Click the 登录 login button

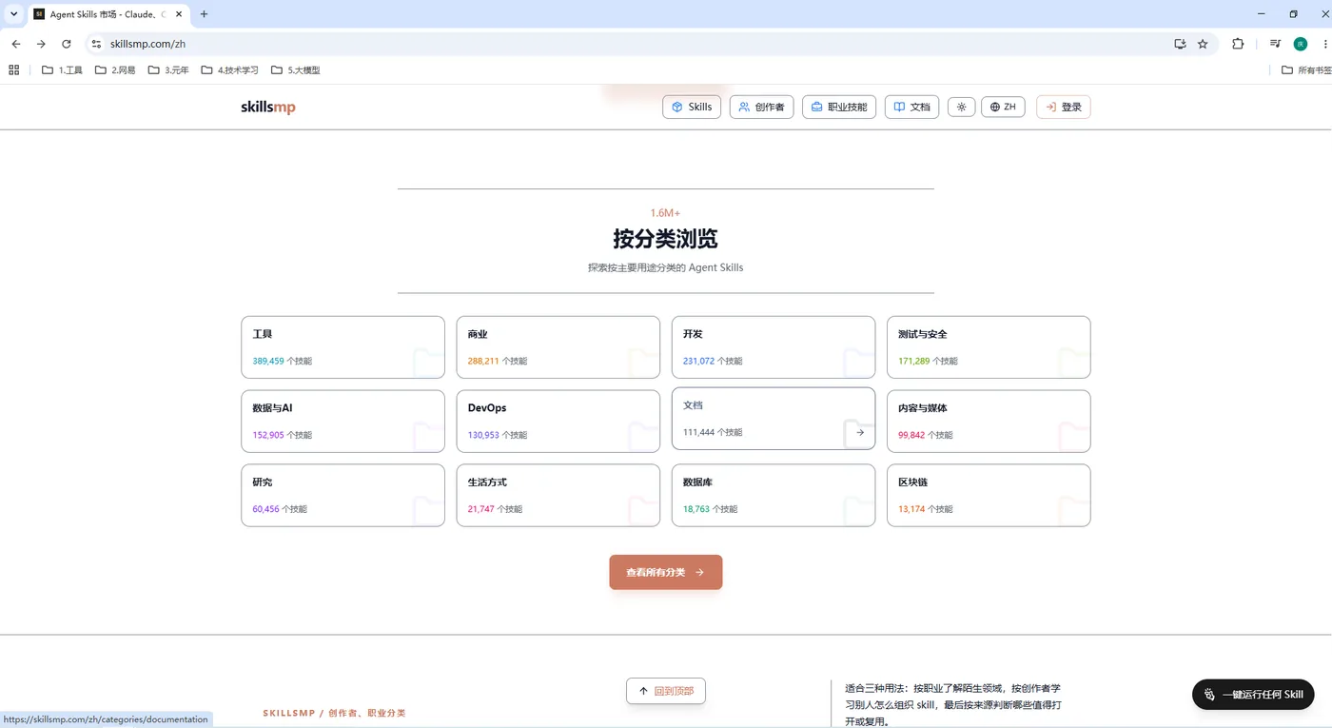pyautogui.click(x=1064, y=108)
